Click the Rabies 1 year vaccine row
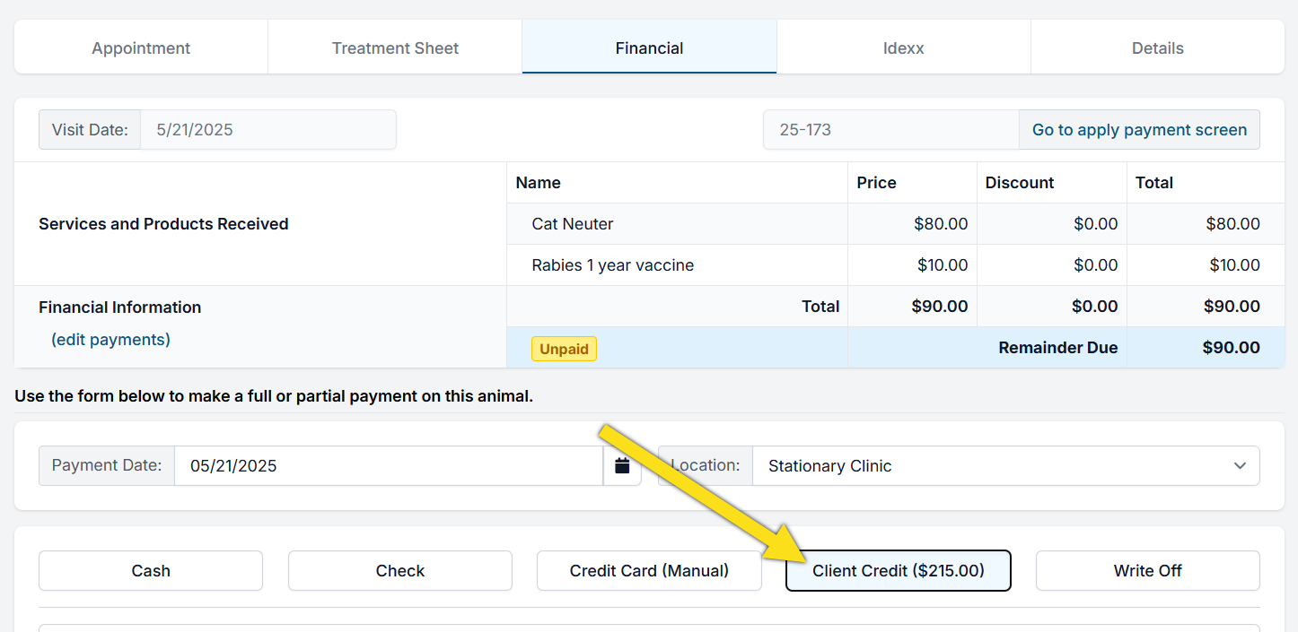Screen dimensions: 1298x632 [612, 265]
